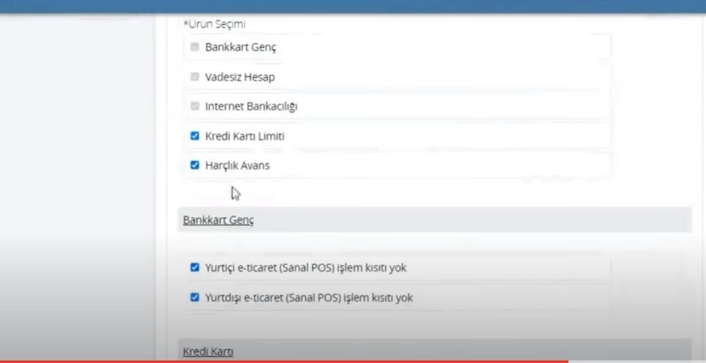706x363 pixels.
Task: Uncheck Yurtiçi e-ticaret (Sanal POS) checkbox
Action: (x=194, y=267)
